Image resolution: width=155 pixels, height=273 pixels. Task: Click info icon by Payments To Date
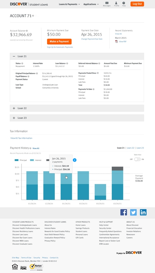click(x=93, y=89)
